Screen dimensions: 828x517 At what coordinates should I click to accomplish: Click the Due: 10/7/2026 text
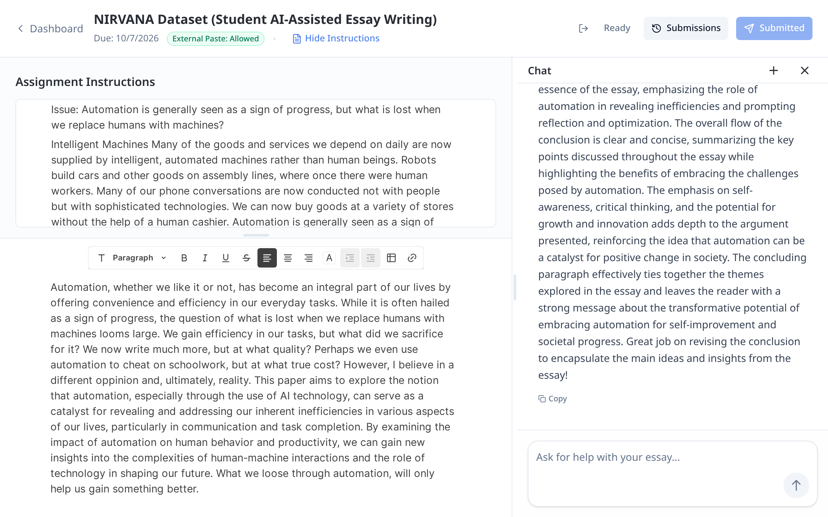[126, 38]
